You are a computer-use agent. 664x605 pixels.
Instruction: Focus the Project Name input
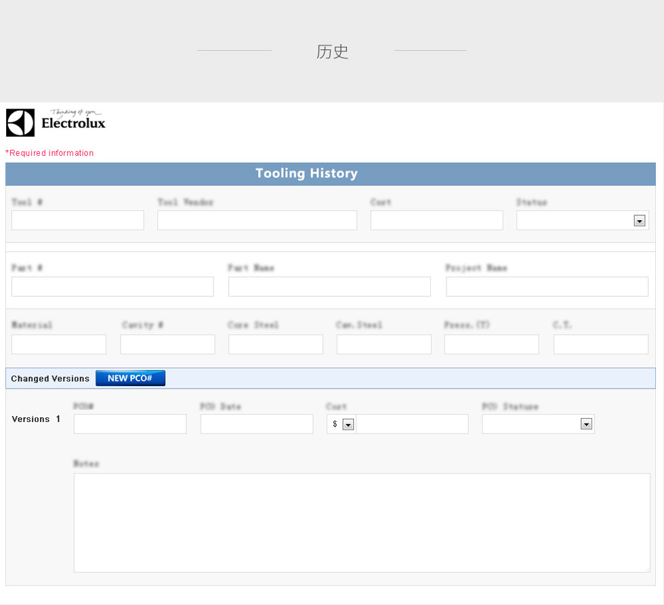tap(547, 287)
